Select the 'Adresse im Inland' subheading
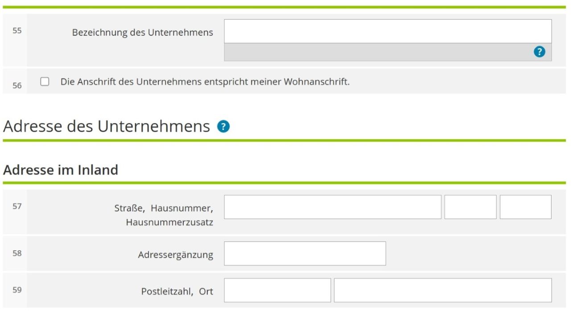The image size is (572, 314). [61, 170]
